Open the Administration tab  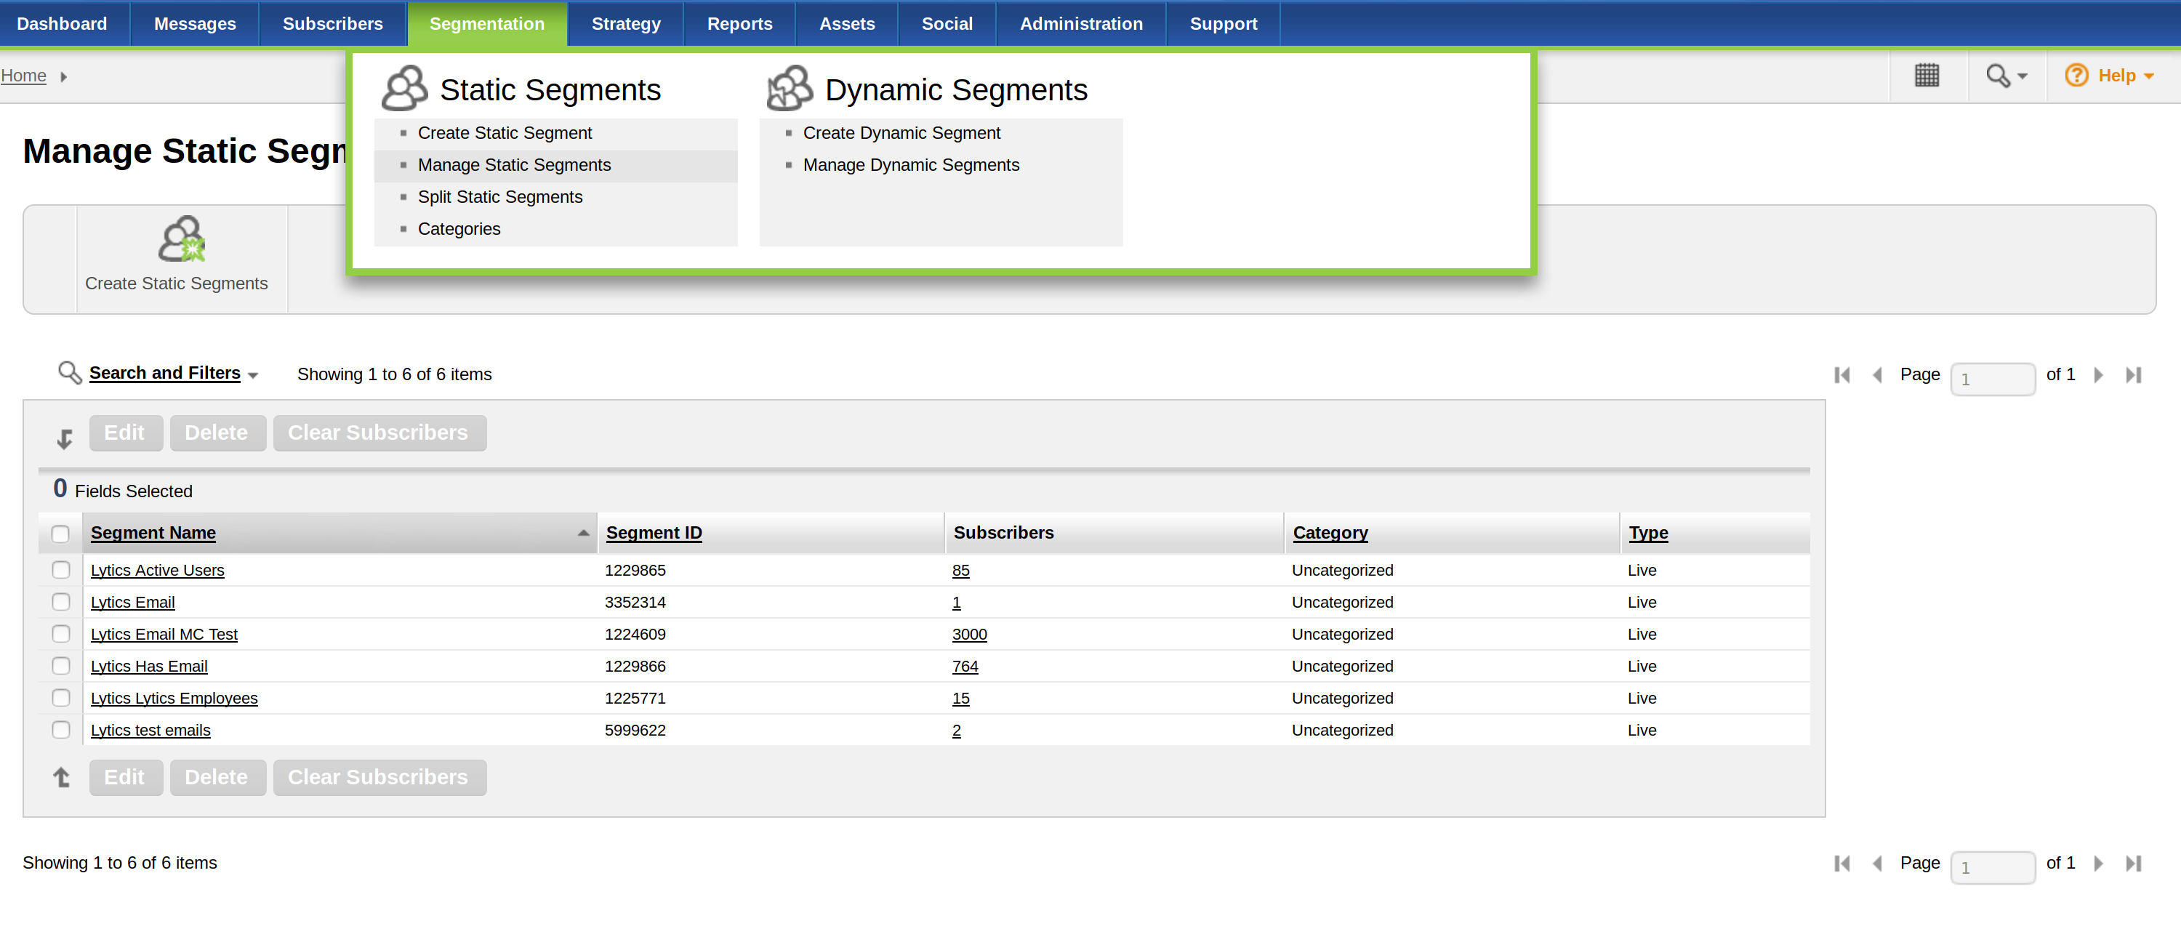[x=1081, y=24]
